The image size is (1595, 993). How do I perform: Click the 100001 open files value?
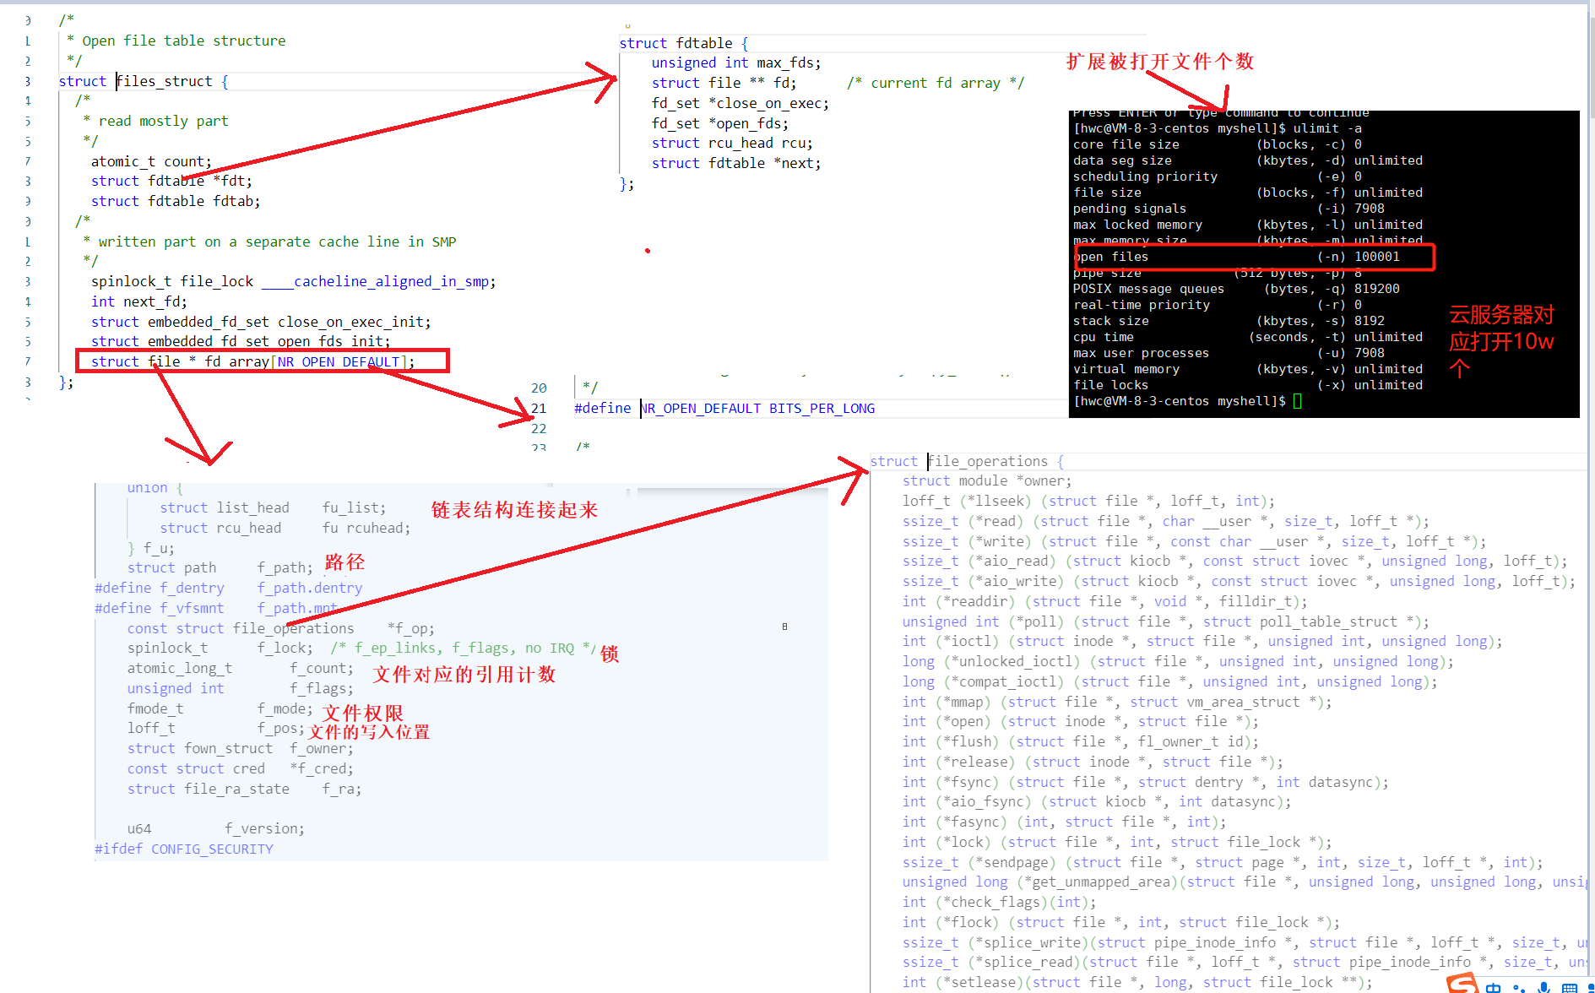pyautogui.click(x=1377, y=257)
